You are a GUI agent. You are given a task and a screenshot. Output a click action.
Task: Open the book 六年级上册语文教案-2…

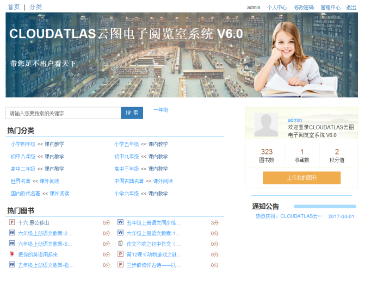[x=45, y=233]
